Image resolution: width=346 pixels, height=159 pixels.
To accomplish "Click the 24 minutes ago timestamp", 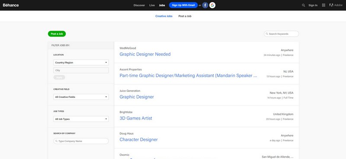I will pyautogui.click(x=272, y=55).
